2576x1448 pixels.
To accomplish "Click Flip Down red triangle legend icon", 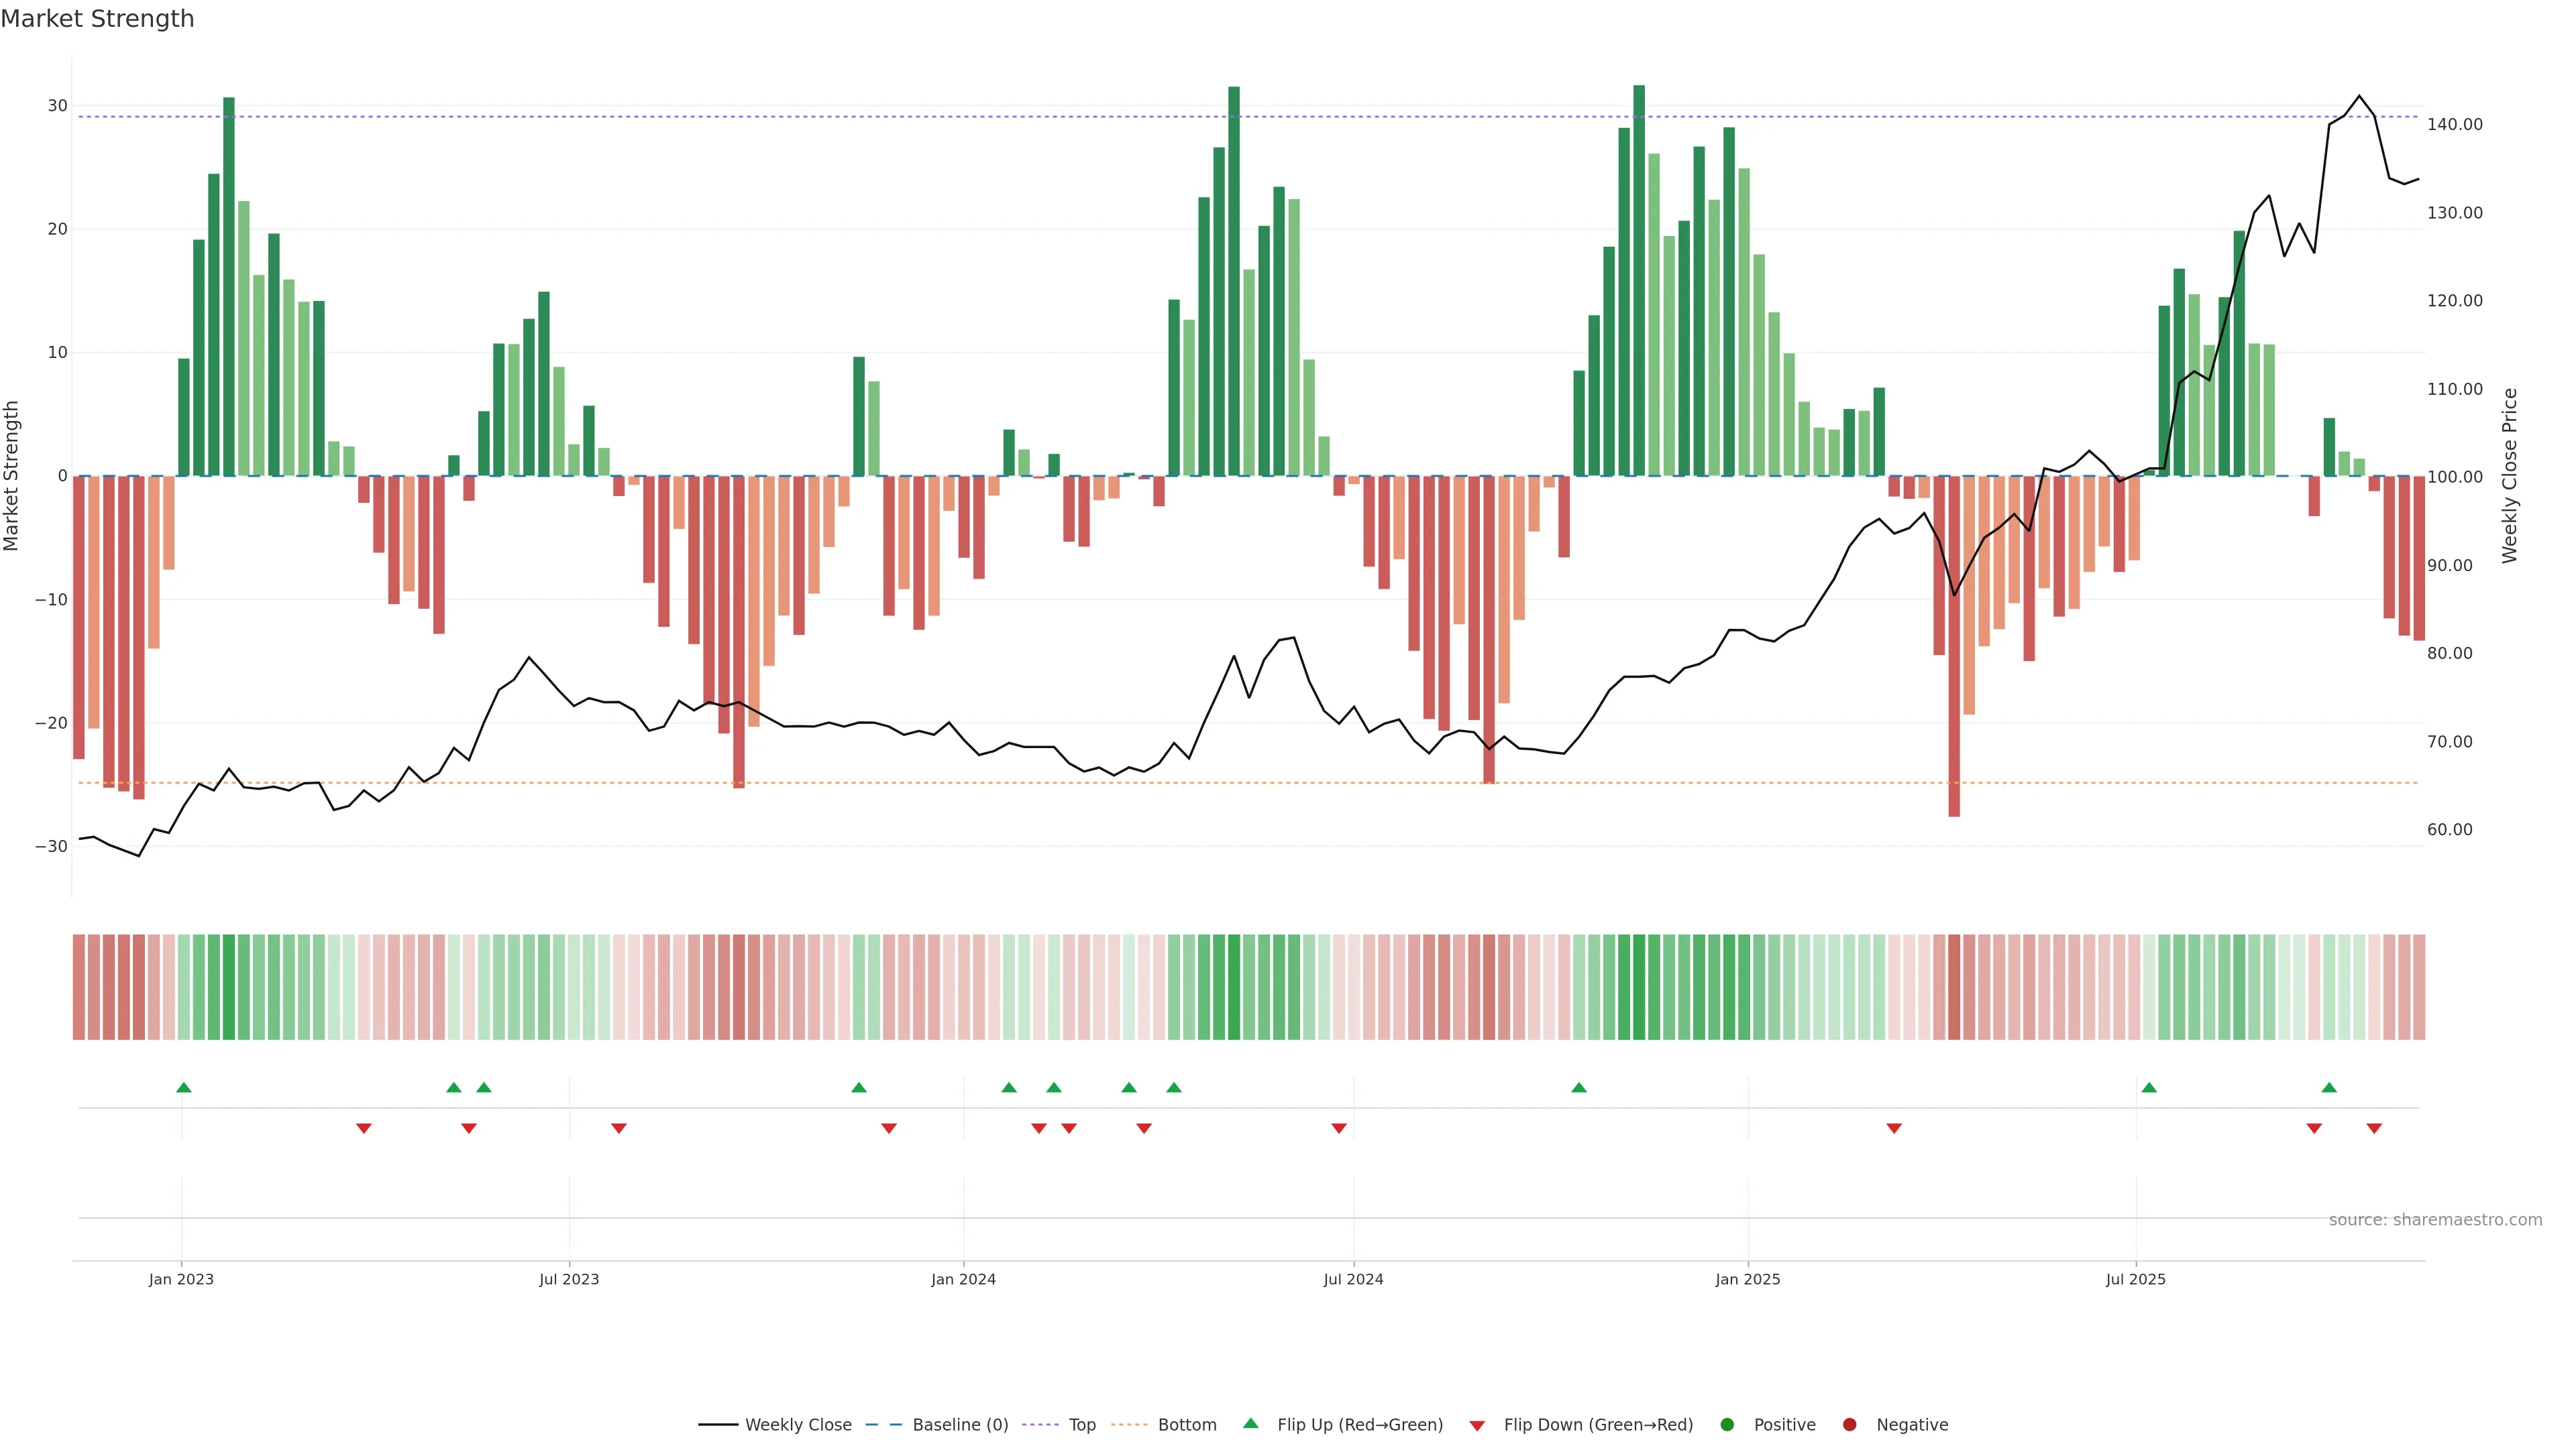I will (x=1477, y=1426).
